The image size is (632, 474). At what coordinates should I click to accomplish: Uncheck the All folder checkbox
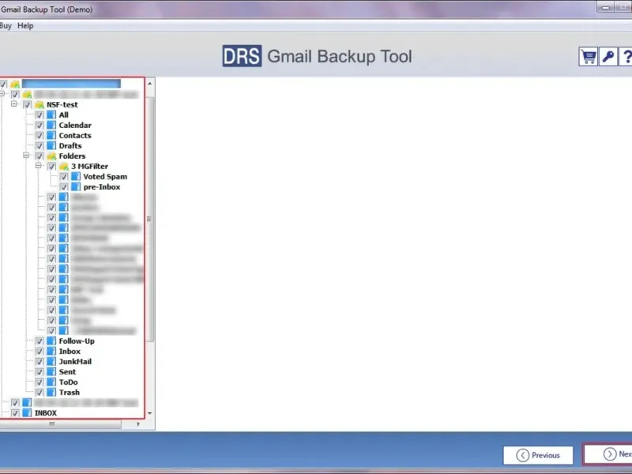coord(39,115)
